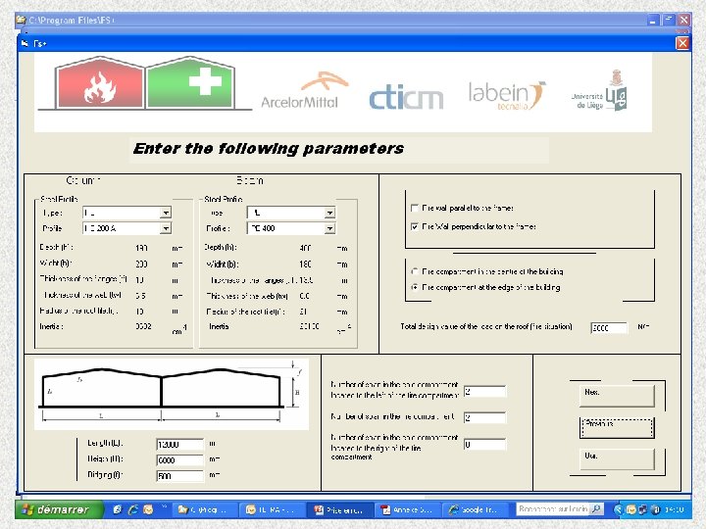Viewport: 706px width, 529px height.
Task: Click the Ridging (f) input field
Action: [x=179, y=476]
